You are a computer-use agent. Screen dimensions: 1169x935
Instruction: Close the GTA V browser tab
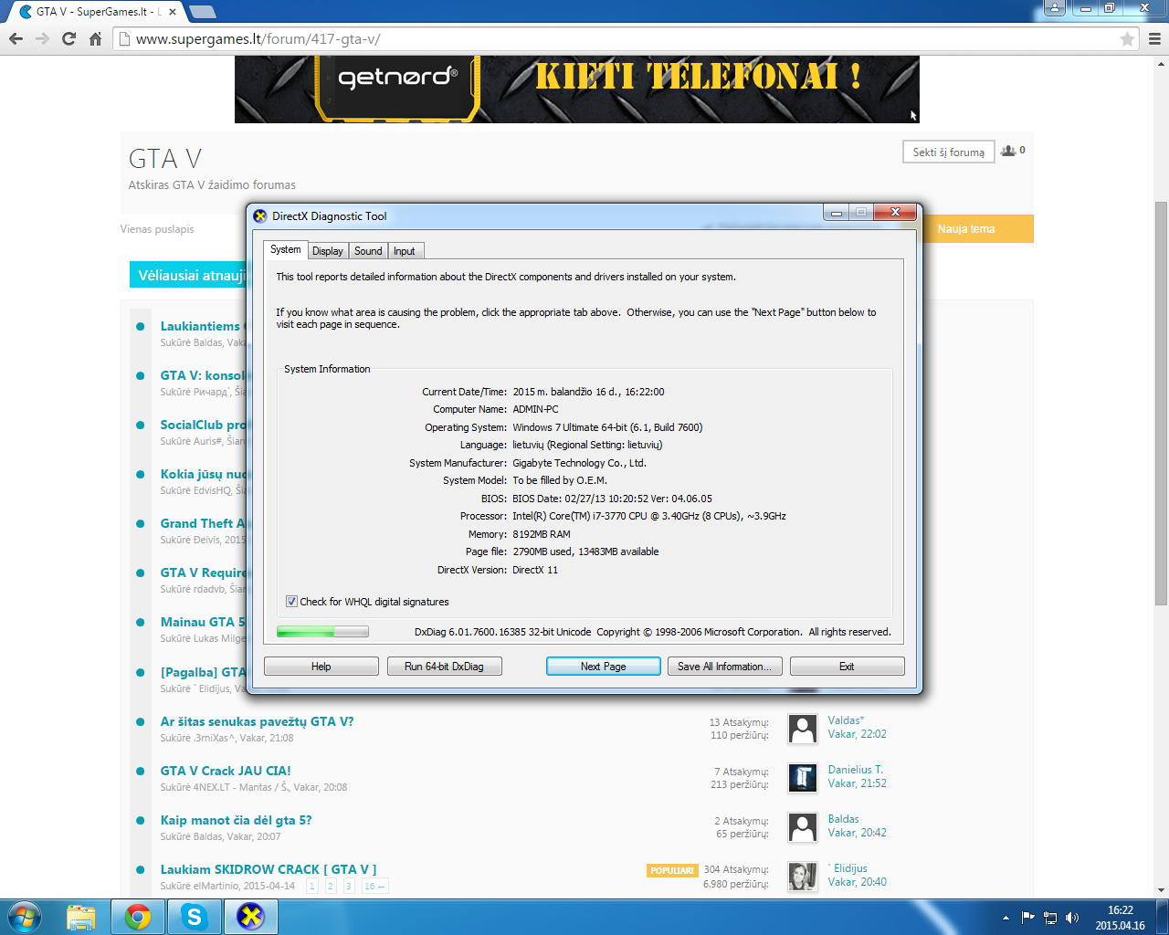pos(173,12)
